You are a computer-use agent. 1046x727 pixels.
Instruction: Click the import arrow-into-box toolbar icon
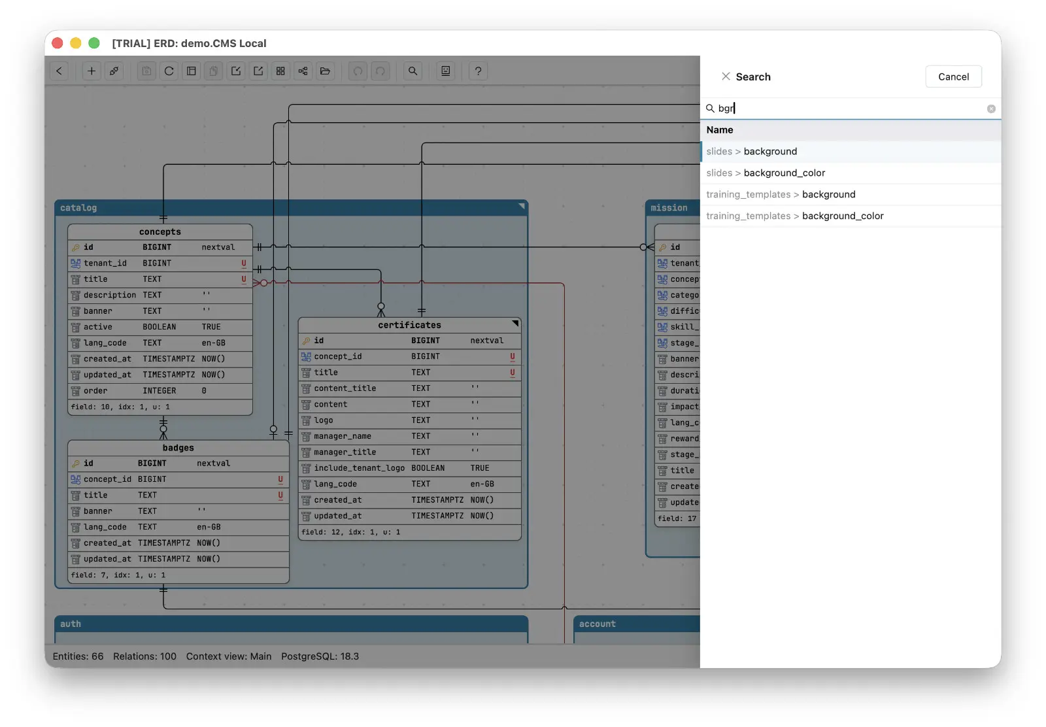[x=236, y=71]
